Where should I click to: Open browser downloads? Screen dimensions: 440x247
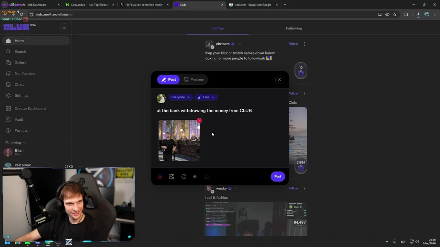(x=418, y=14)
